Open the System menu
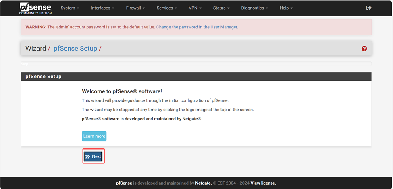393x189 pixels. click(x=70, y=8)
